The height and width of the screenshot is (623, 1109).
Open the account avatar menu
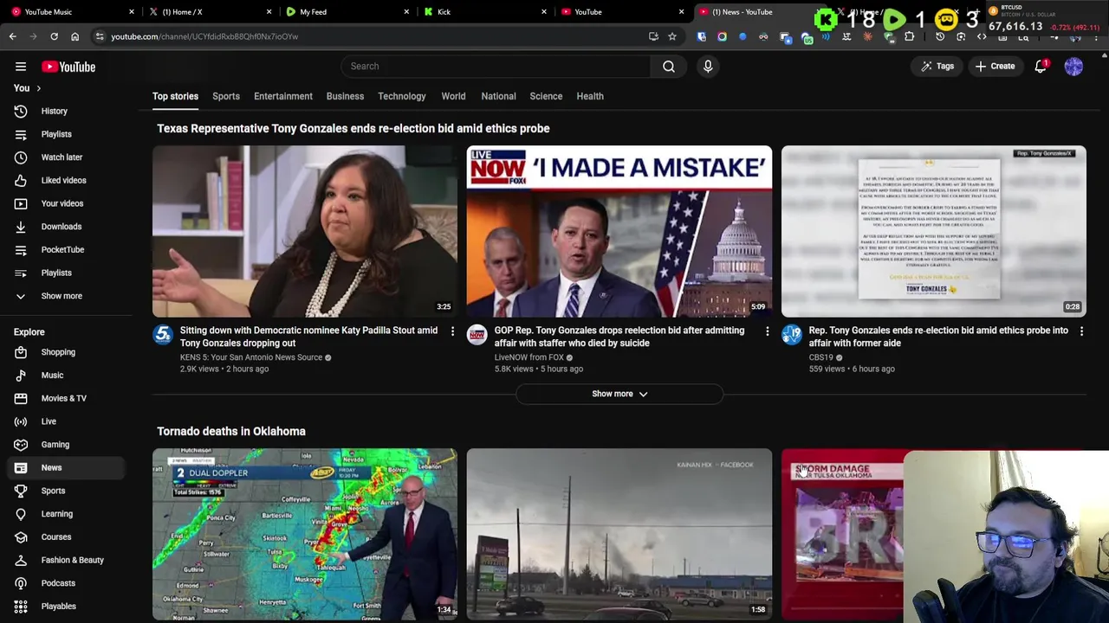tap(1073, 67)
